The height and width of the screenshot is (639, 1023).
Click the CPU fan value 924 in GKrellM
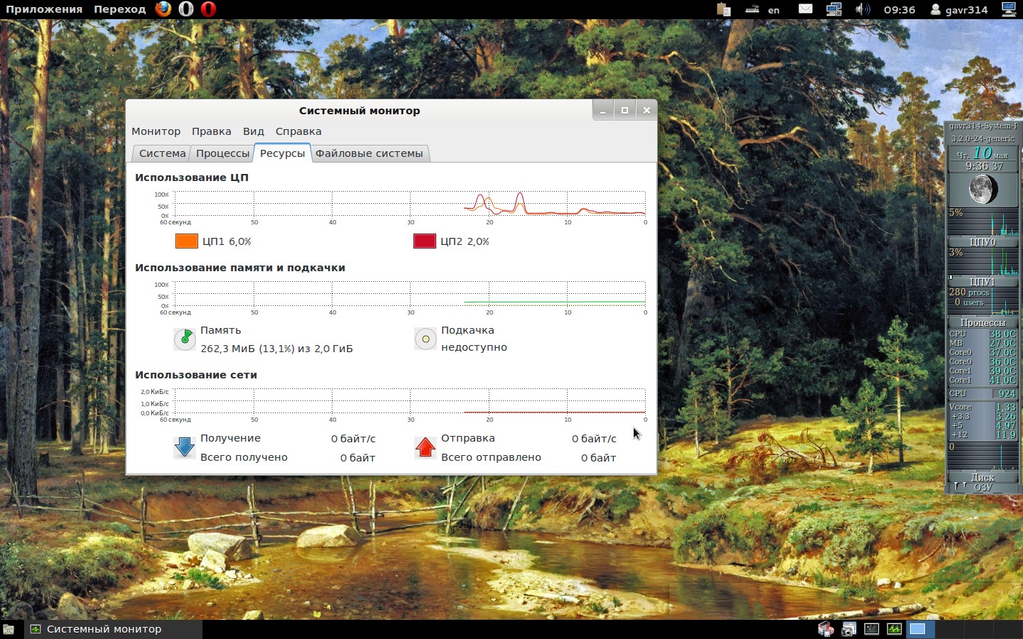pyautogui.click(x=1007, y=393)
